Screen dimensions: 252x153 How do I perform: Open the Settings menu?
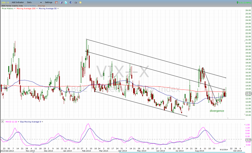click(49, 2)
